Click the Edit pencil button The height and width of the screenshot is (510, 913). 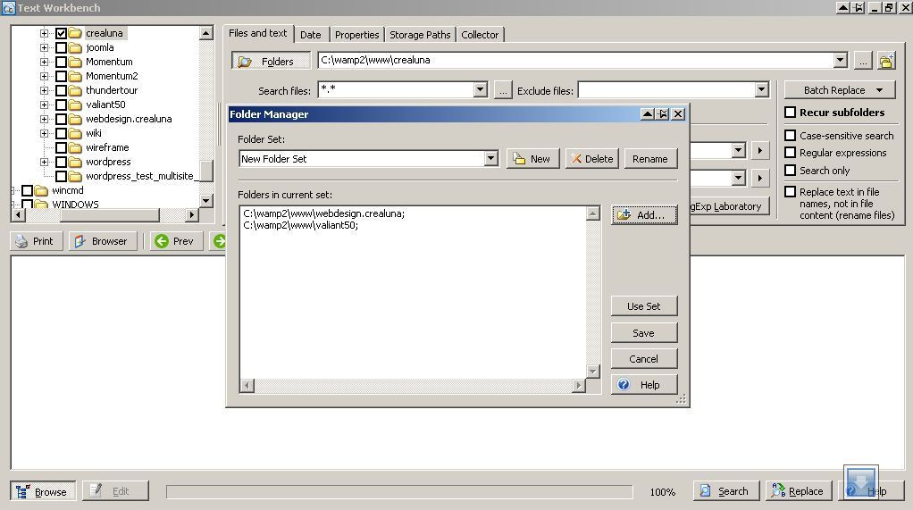point(115,490)
